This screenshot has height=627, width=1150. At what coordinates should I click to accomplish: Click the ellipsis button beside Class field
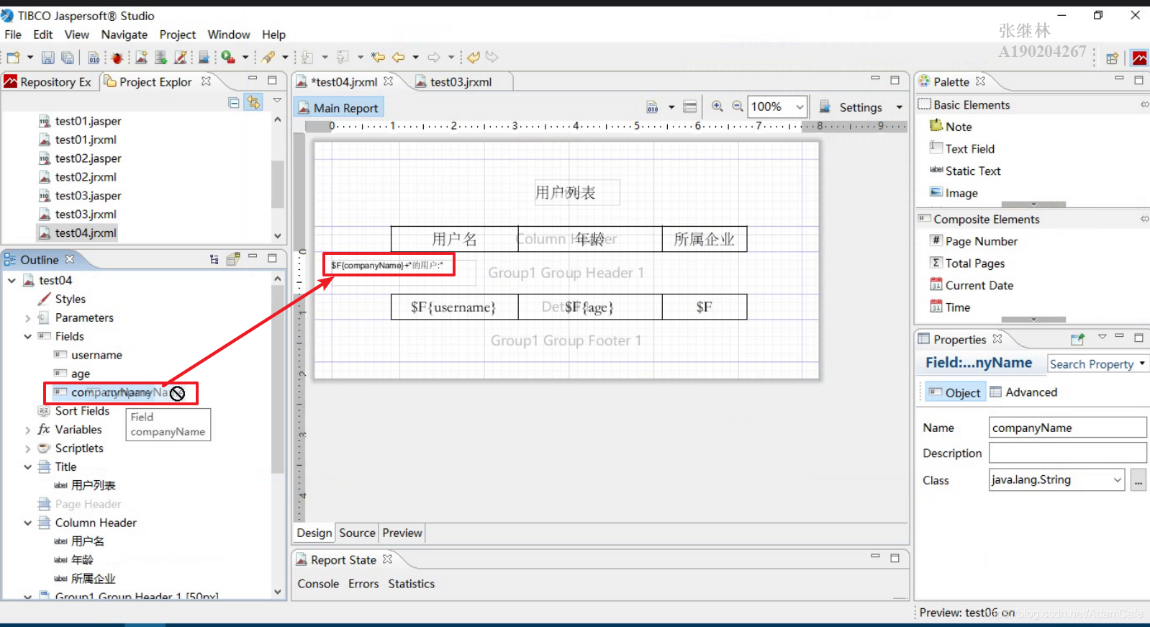(x=1138, y=480)
